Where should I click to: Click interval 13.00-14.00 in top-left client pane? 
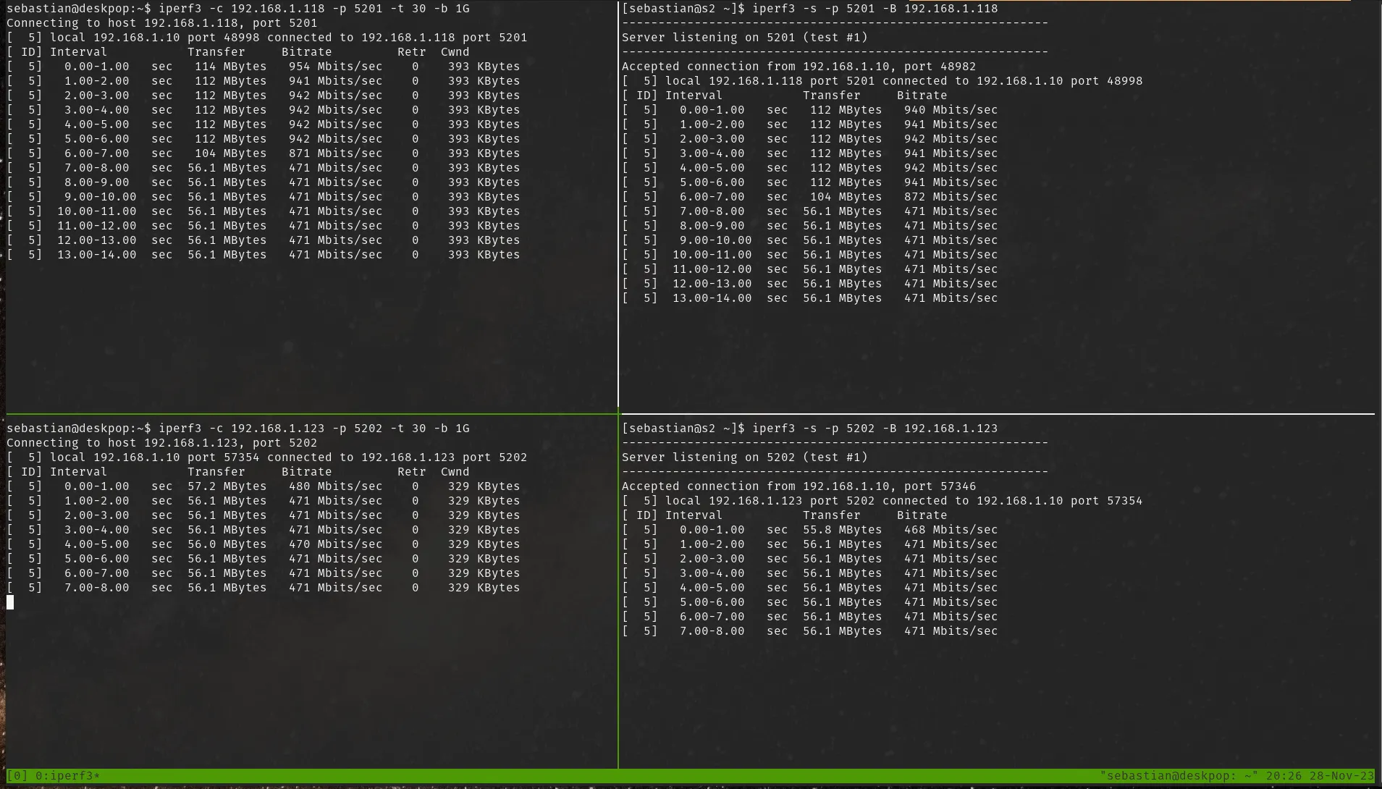pos(97,255)
